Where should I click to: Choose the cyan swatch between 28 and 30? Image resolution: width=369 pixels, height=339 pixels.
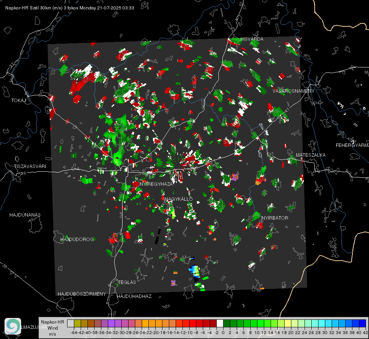pyautogui.click(x=322, y=323)
